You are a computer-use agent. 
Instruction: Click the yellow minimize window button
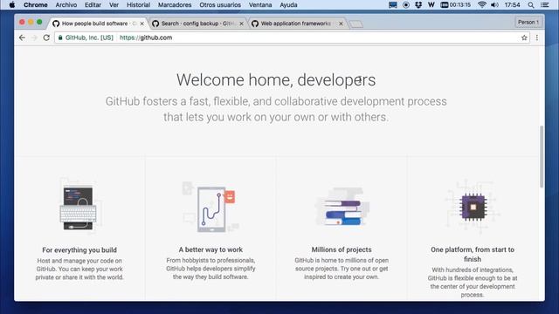click(x=31, y=22)
